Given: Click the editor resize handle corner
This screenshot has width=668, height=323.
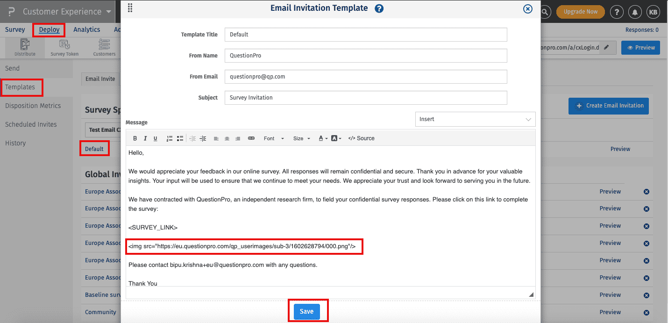Looking at the screenshot, I should point(531,294).
